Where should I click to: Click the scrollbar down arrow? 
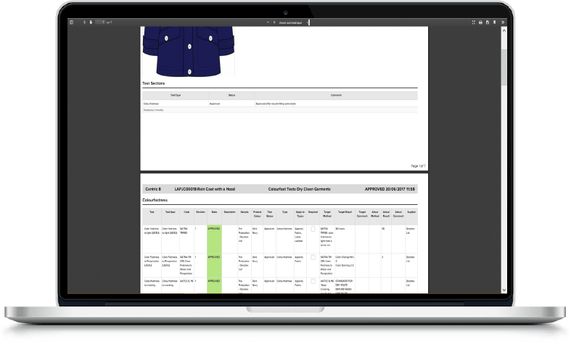click(504, 290)
